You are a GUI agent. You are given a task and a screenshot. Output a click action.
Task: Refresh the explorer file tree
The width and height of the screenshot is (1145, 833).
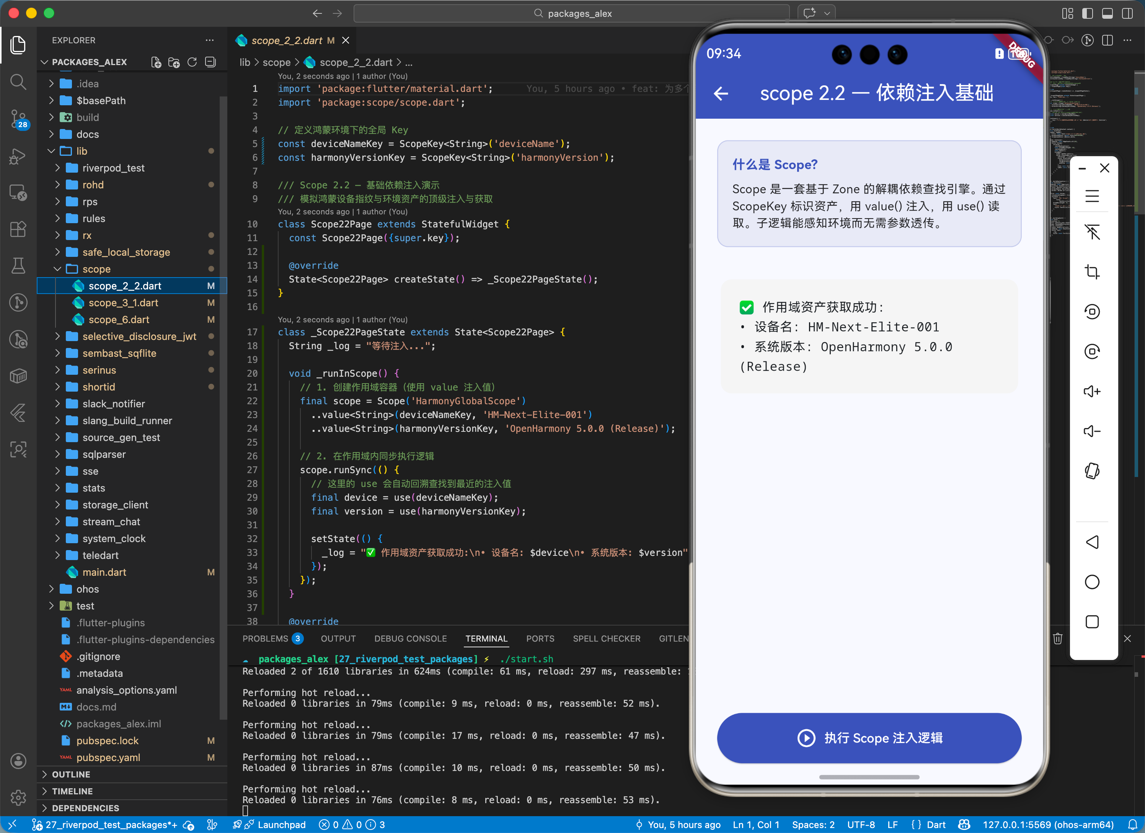coord(192,62)
